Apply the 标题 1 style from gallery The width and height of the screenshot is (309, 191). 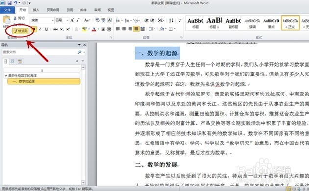pyautogui.click(x=214, y=23)
